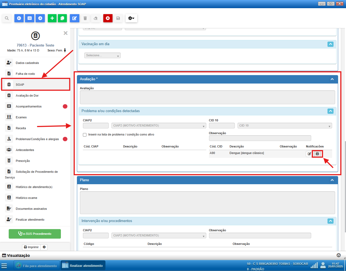The image size is (346, 271).
Task: Collapse the Avaliação section
Action: point(332,79)
